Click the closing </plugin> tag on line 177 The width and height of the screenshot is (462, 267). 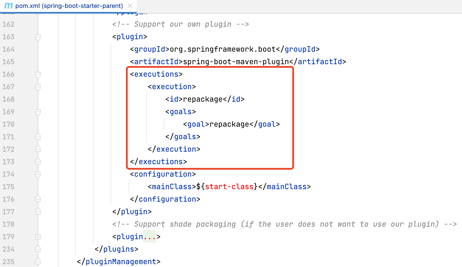point(132,212)
